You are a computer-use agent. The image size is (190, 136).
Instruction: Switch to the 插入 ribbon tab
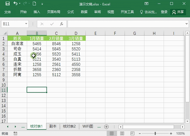(x=37, y=12)
